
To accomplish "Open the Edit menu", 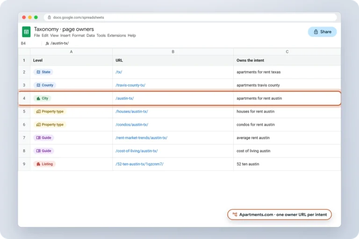I will click(x=45, y=35).
